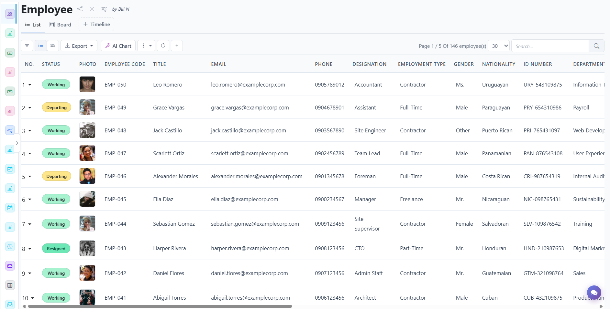
Task: Open the gray table grid sidebar icon
Action: pyautogui.click(x=10, y=285)
